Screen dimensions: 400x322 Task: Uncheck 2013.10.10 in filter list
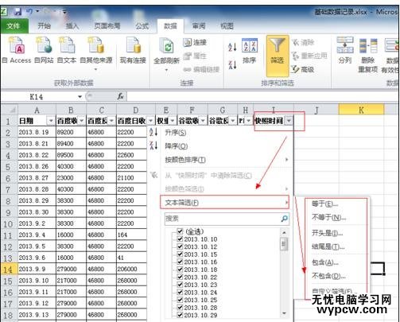pyautogui.click(x=181, y=239)
